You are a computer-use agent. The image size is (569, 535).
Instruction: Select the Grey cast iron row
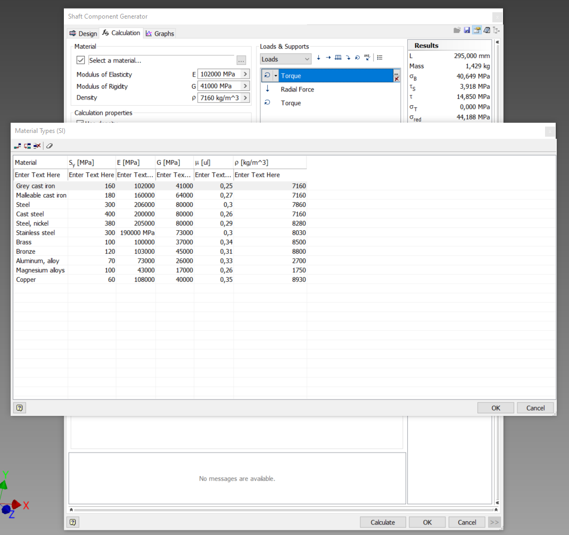(x=160, y=186)
